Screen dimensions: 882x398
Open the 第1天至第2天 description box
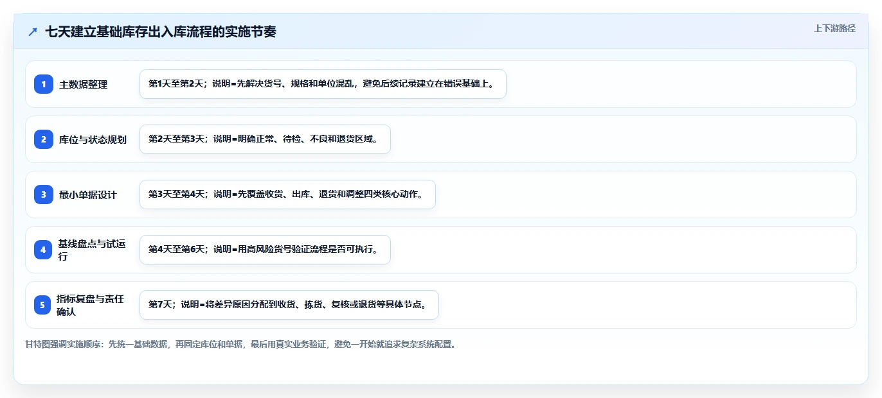(323, 84)
